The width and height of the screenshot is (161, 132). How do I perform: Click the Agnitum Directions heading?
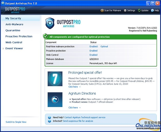pyautogui.click(x=82, y=93)
